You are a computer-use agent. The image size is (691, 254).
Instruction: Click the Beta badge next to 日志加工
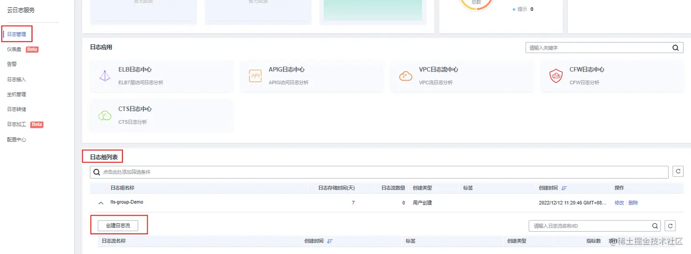point(37,124)
